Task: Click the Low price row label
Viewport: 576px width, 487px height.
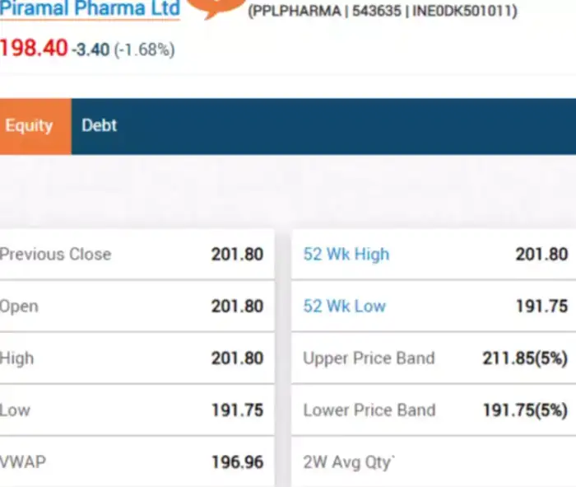Action: coord(16,410)
